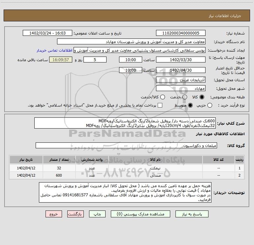Click the عدد unit cell in صندلی row
Image resolution: width=254 pixels, height=245 pixels.
(92, 175)
